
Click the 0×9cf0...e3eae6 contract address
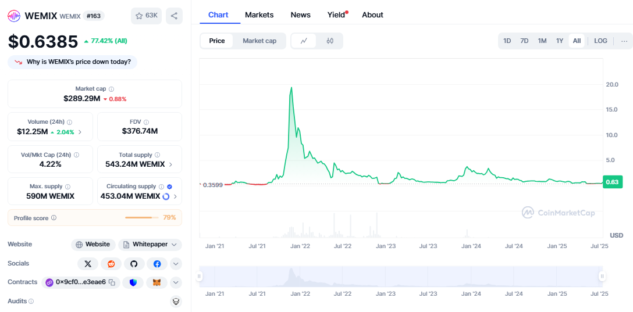[81, 282]
